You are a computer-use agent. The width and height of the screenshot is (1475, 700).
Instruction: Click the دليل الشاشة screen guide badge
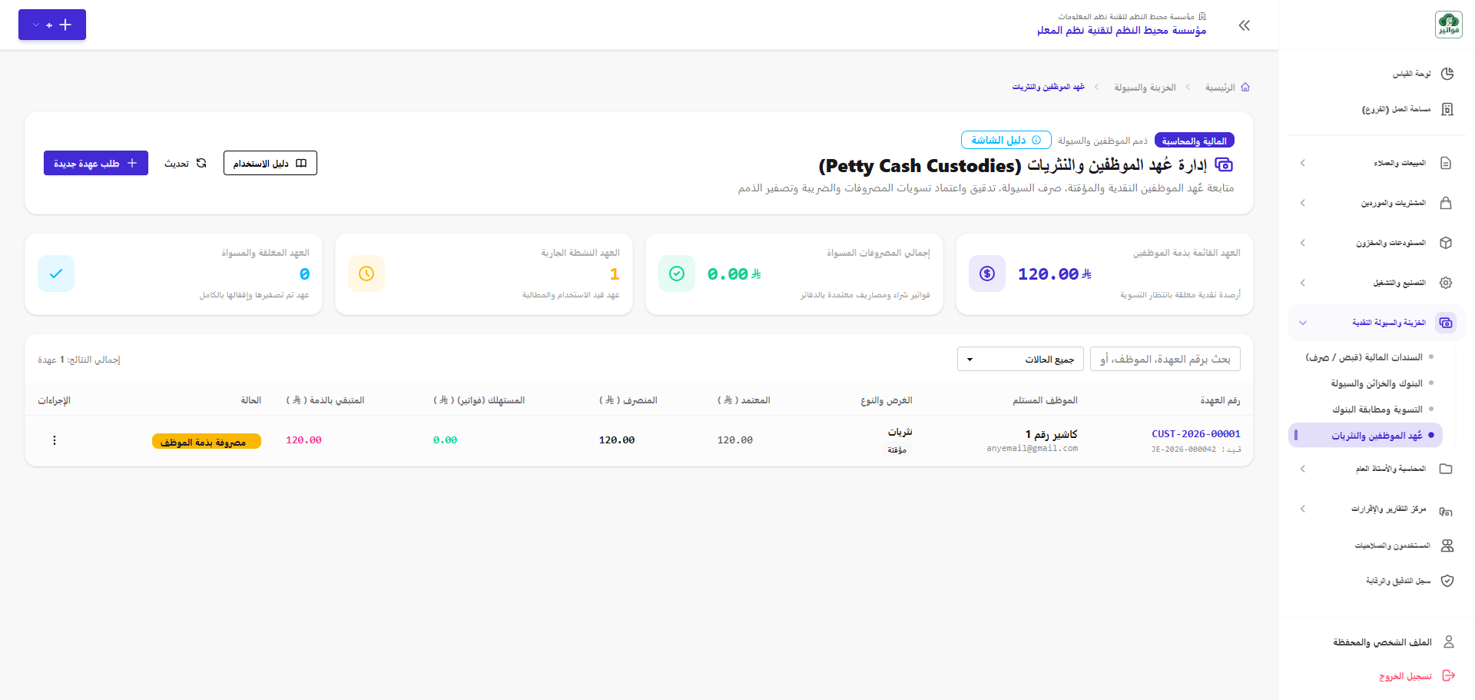(x=1006, y=140)
